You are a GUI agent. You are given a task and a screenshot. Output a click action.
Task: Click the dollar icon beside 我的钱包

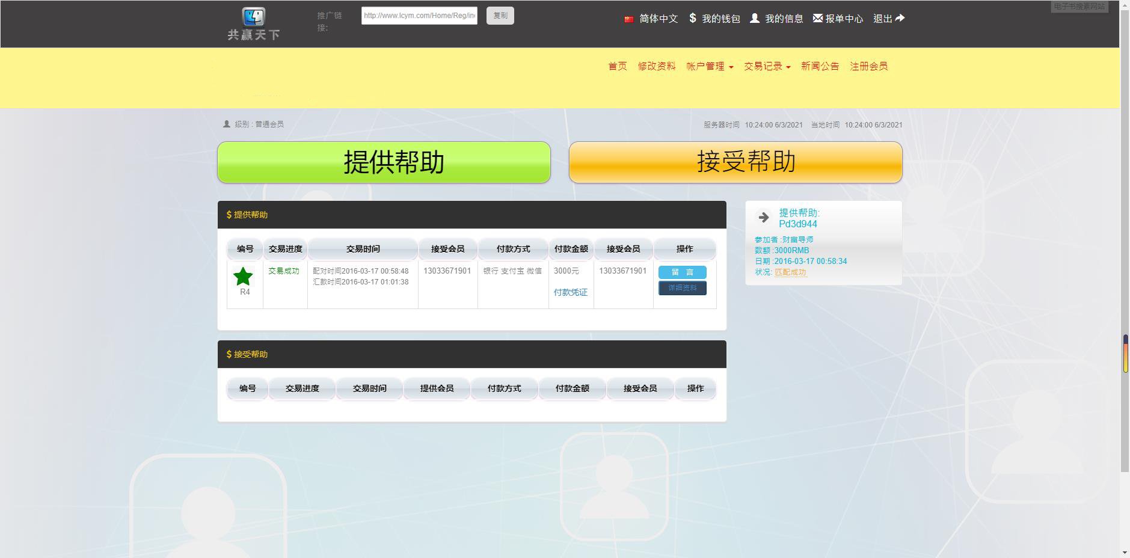693,19
